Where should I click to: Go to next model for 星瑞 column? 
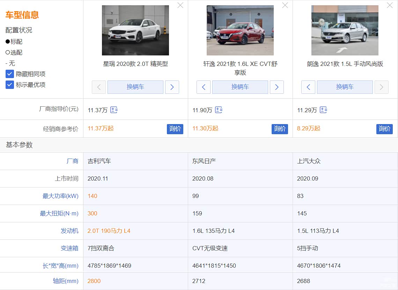172,87
